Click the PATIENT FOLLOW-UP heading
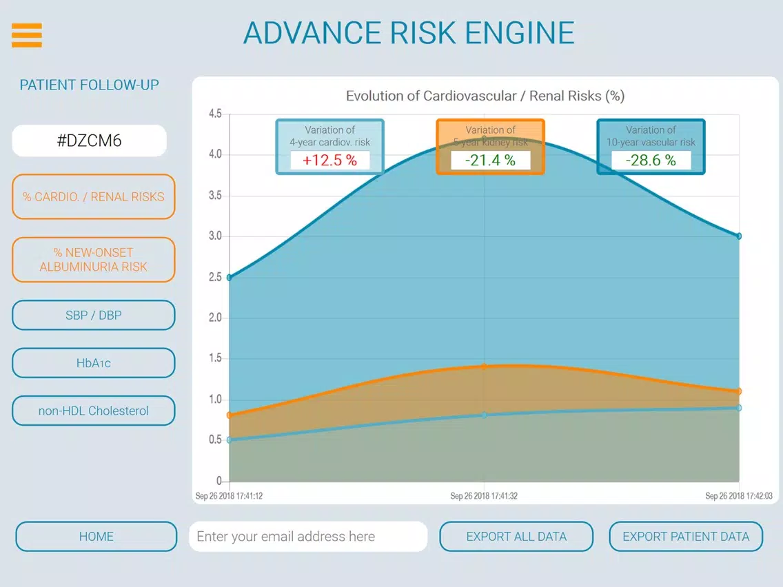The height and width of the screenshot is (587, 783). point(90,85)
